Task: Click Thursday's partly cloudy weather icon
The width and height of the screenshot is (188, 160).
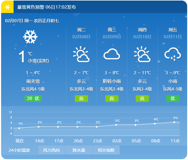Action: click(x=142, y=55)
